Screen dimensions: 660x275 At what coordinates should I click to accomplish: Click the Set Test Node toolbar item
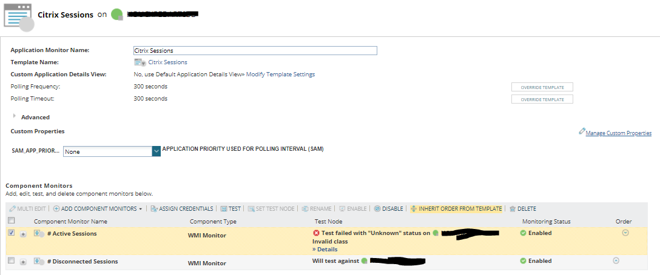pos(271,208)
